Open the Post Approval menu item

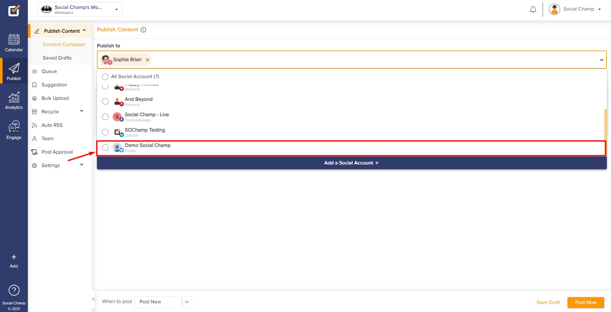click(x=58, y=152)
